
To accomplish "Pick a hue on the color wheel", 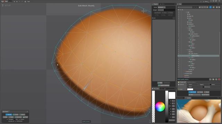I will [160, 106].
